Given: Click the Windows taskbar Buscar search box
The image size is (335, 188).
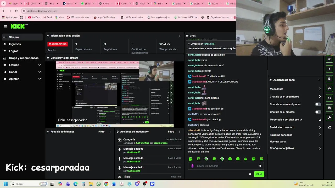Looking at the screenshot, I should tap(29, 184).
